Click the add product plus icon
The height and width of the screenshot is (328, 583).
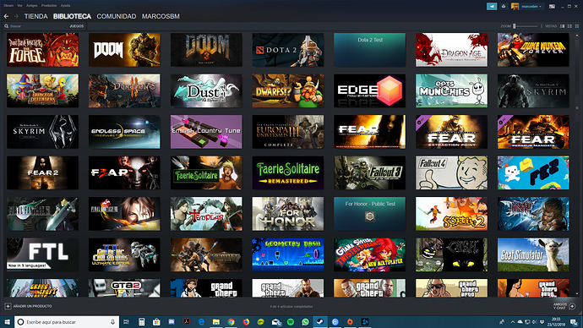[8, 306]
